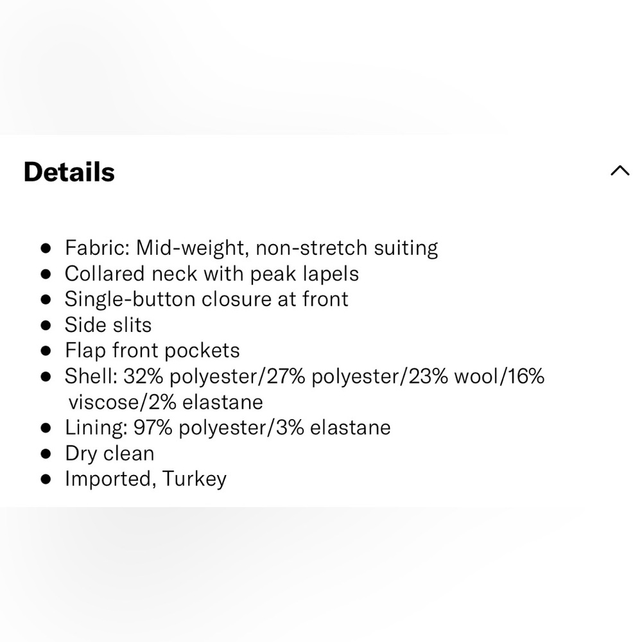Click the Dry clean care instruction

coord(109,453)
